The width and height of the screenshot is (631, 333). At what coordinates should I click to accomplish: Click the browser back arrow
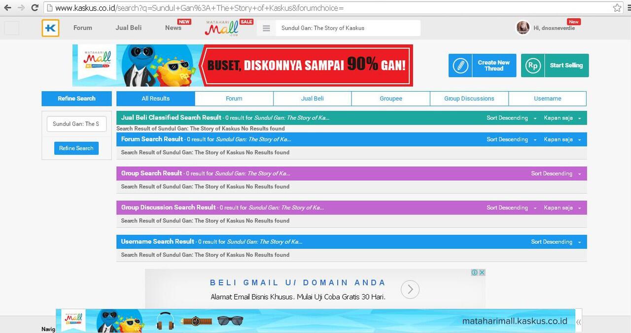(7, 8)
